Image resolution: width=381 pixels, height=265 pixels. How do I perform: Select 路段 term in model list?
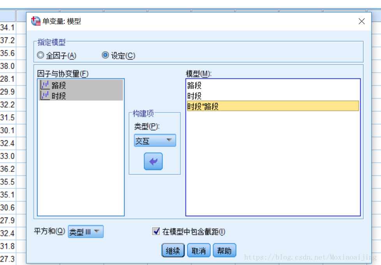(x=273, y=85)
